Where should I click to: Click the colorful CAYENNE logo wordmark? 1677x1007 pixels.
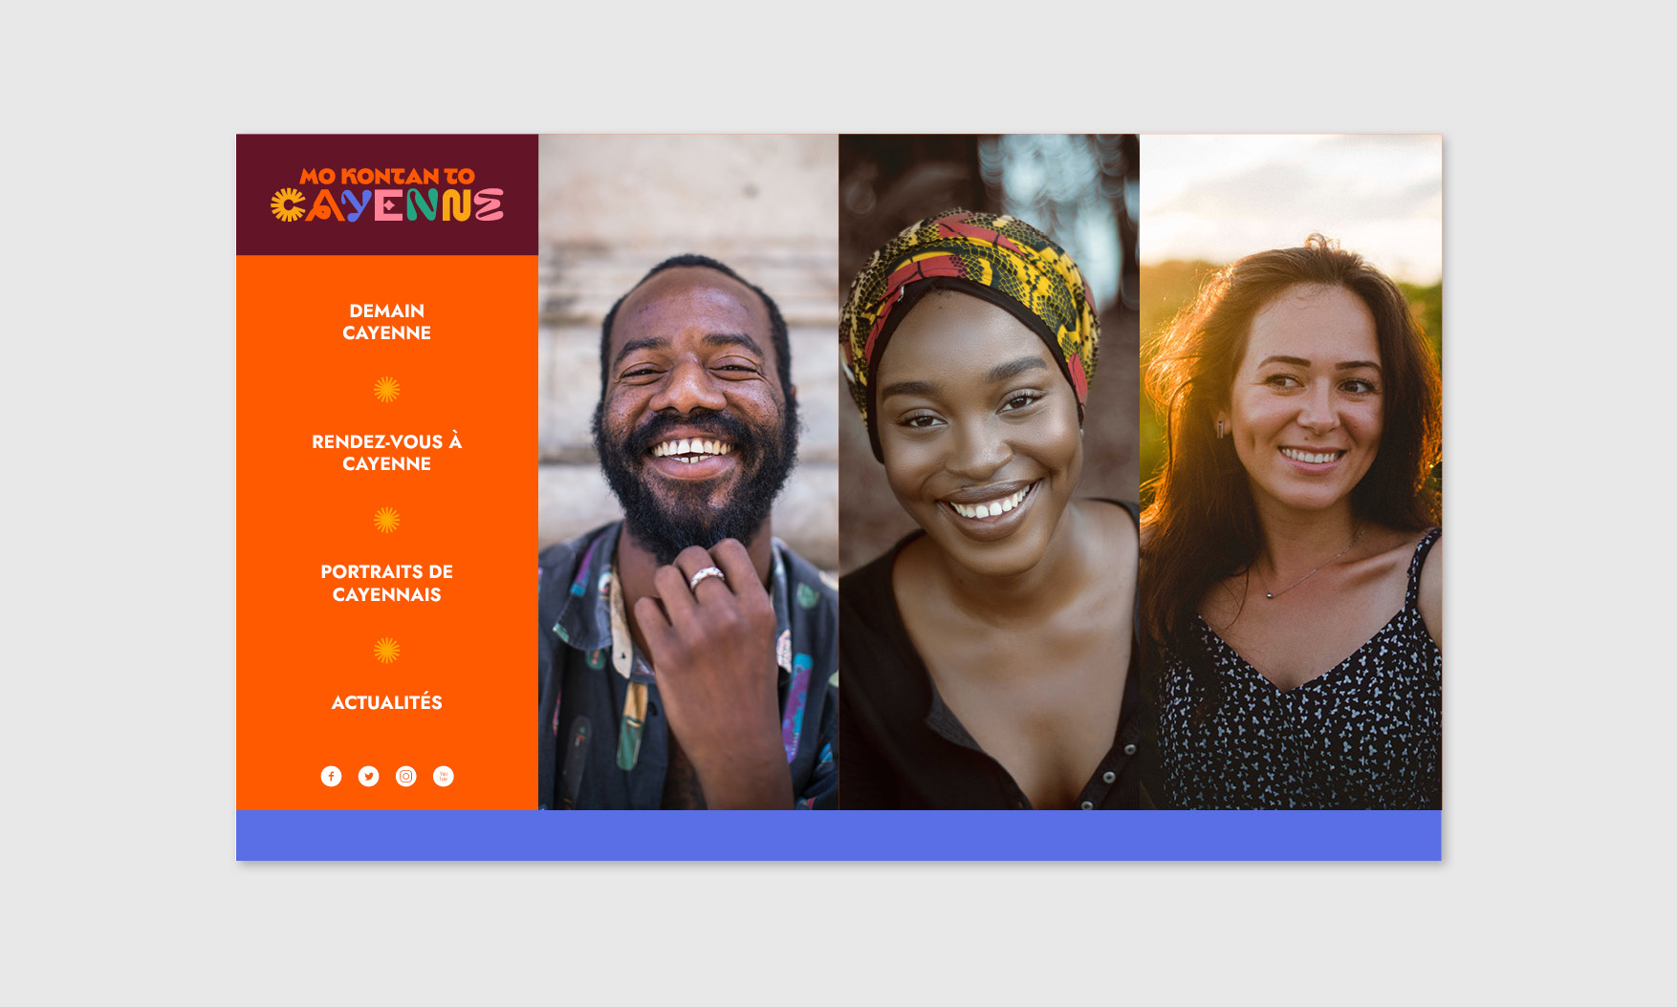386,204
